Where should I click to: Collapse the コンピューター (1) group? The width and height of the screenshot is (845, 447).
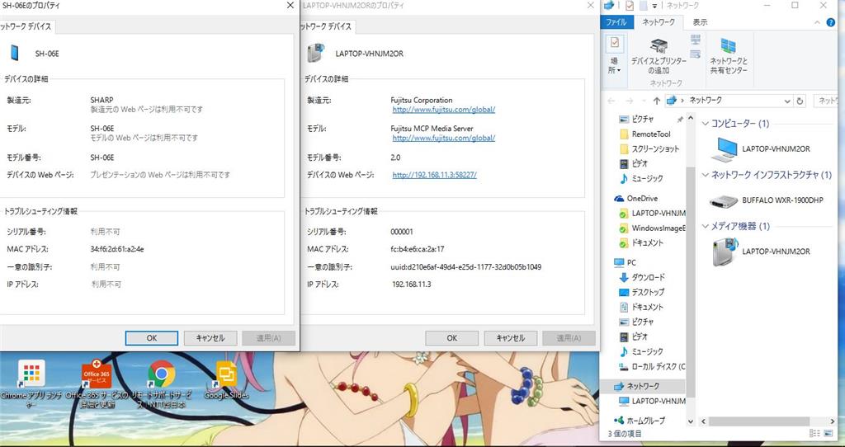[x=706, y=124]
